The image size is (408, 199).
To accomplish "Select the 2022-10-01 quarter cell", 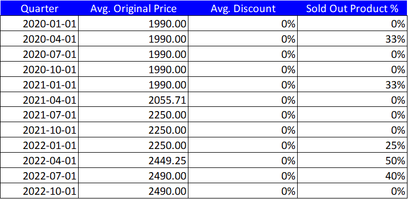I will pos(39,191).
